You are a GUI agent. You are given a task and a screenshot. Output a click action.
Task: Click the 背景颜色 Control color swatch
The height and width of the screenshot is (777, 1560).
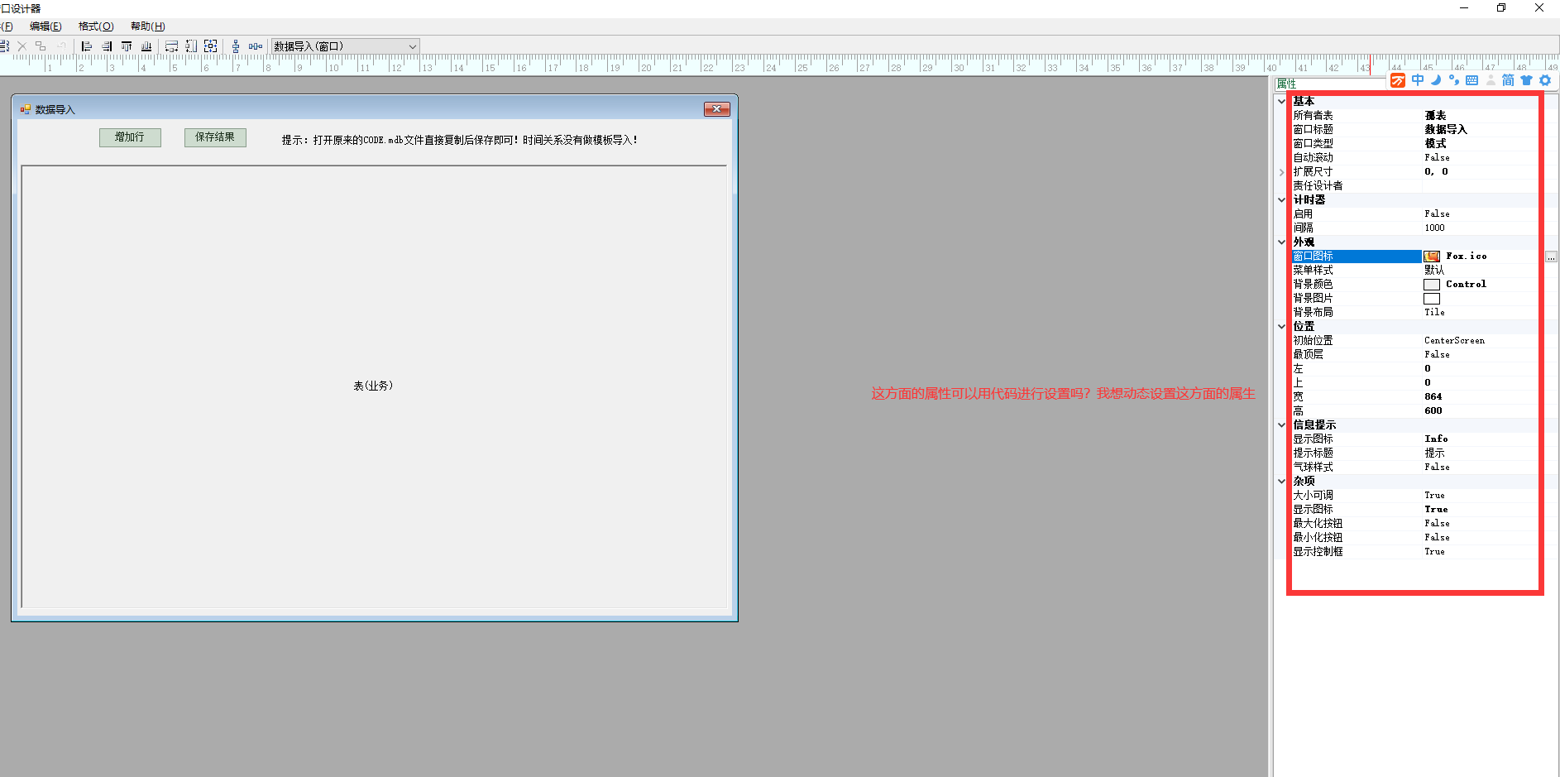coord(1432,285)
